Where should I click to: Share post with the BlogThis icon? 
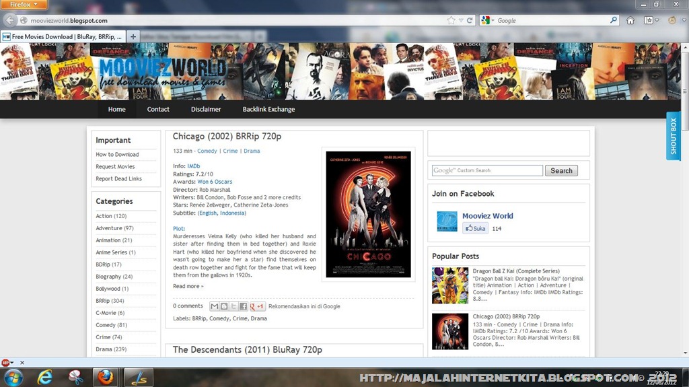point(223,306)
